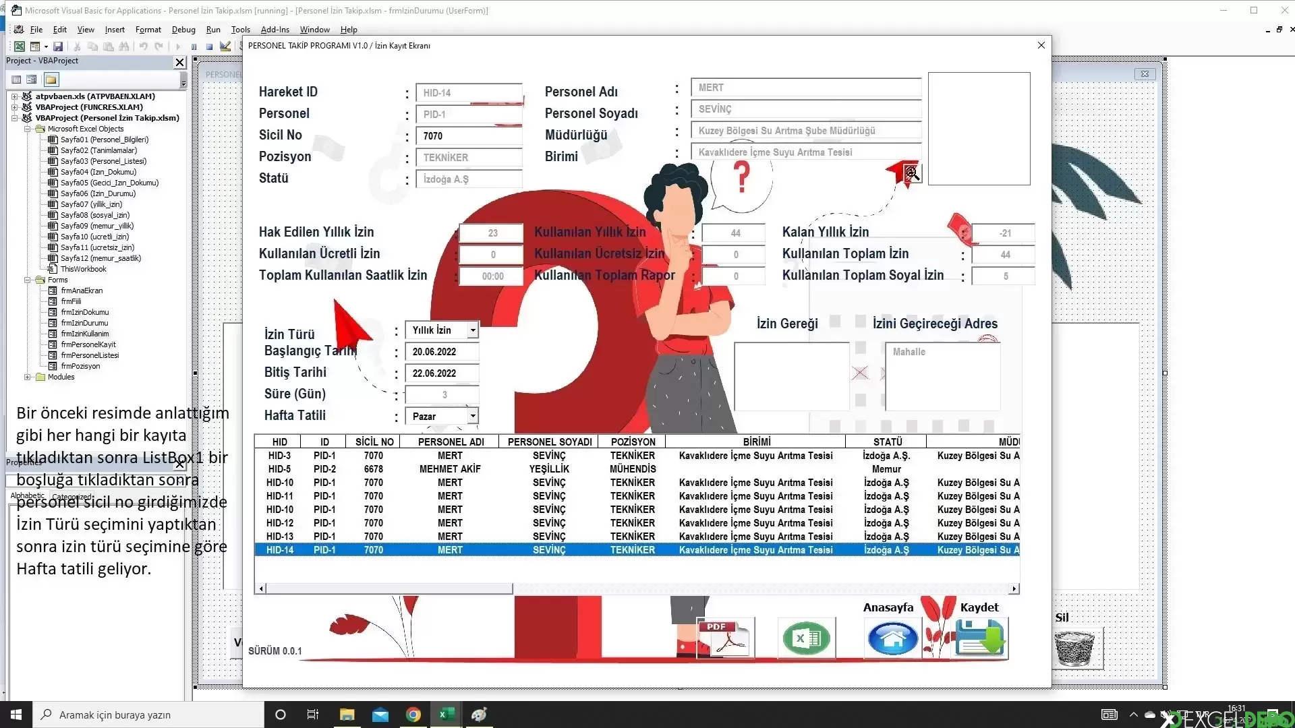Click list scrollbar left arrow
The width and height of the screenshot is (1295, 728).
click(261, 589)
